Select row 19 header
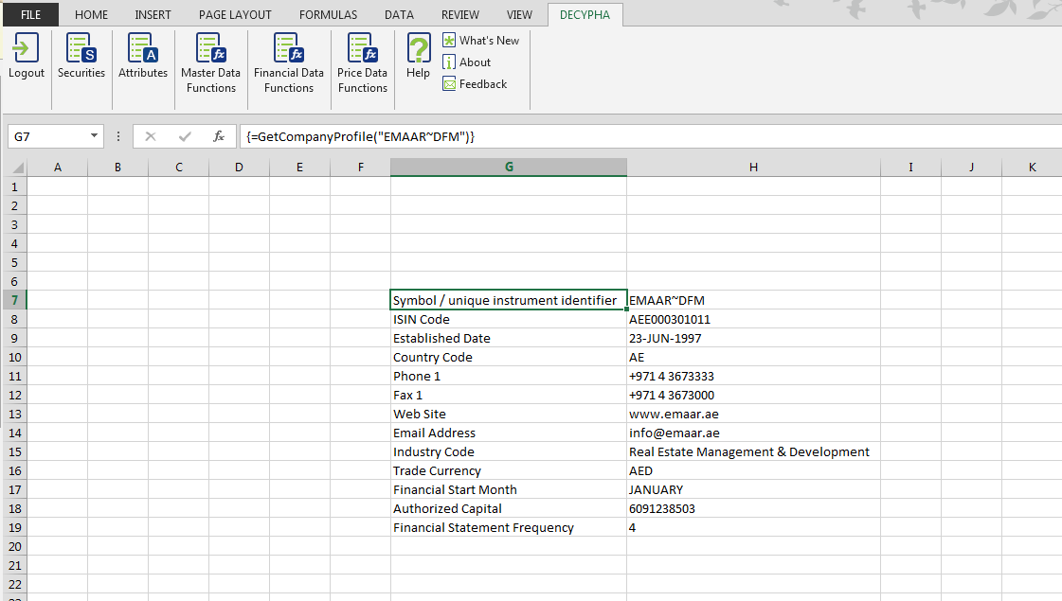The height and width of the screenshot is (601, 1062). point(15,528)
